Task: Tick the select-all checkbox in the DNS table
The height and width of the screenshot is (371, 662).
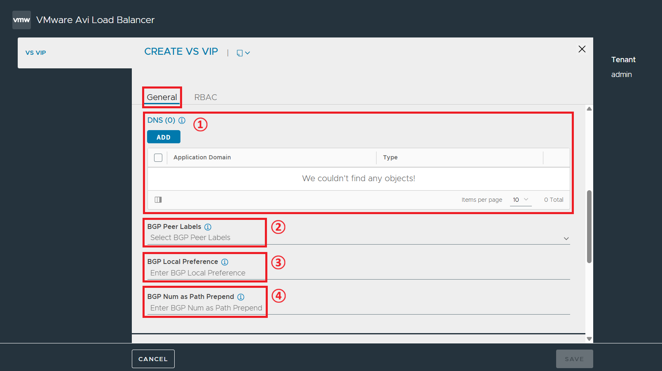Action: (x=158, y=158)
